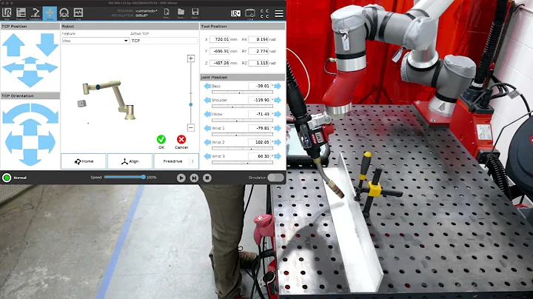Click TCP Position large down arrow at top right

[x=47, y=44]
